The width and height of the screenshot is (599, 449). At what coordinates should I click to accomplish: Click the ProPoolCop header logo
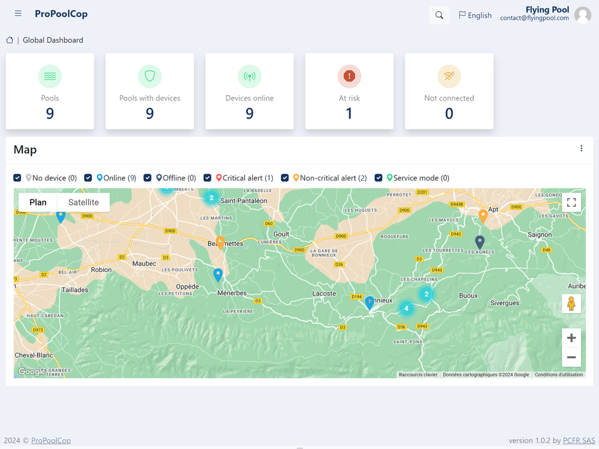pos(61,14)
